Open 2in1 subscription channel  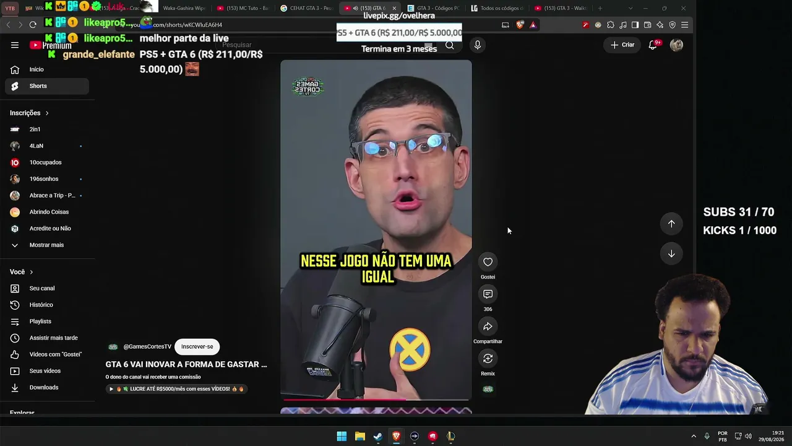47,129
